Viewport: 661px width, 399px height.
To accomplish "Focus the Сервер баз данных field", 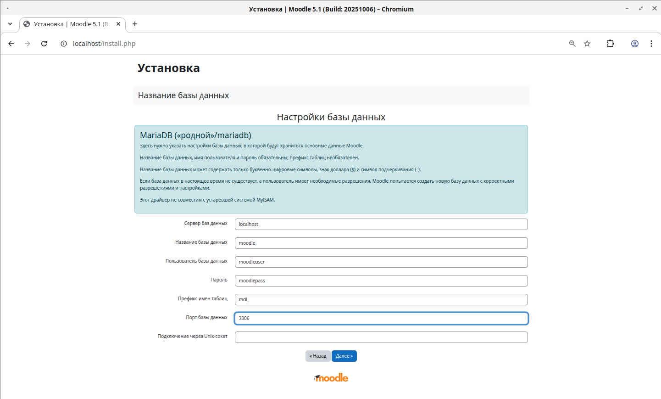I will tap(381, 224).
